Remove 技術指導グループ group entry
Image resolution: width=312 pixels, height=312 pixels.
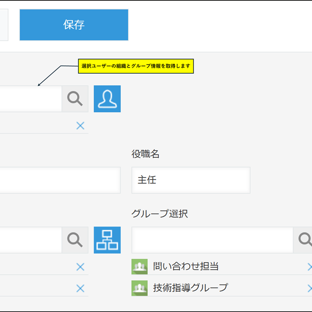click(x=310, y=288)
